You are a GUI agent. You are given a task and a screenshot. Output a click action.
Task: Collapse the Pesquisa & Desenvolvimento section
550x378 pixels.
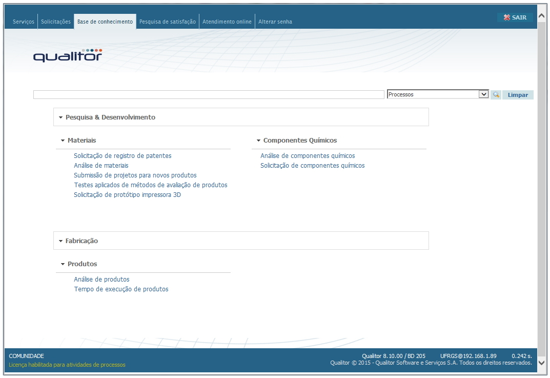pyautogui.click(x=60, y=117)
